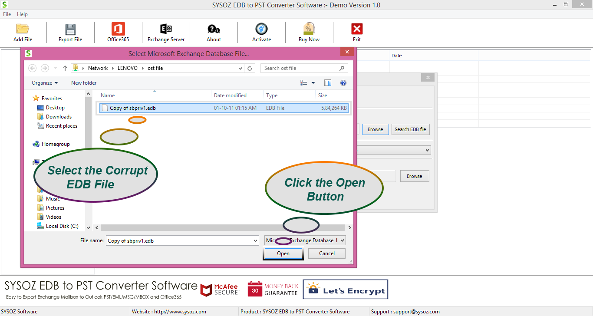Open the file type filter dropdown
The height and width of the screenshot is (316, 593).
pyautogui.click(x=342, y=240)
